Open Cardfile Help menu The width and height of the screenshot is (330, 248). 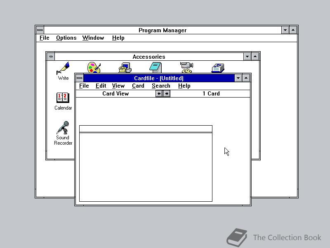[x=184, y=86]
